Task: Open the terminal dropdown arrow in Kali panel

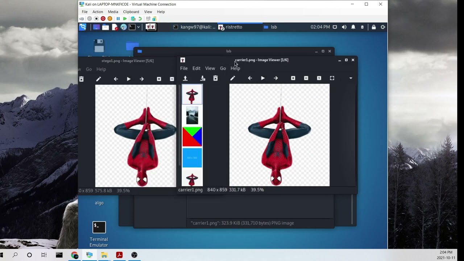Action: (x=138, y=27)
